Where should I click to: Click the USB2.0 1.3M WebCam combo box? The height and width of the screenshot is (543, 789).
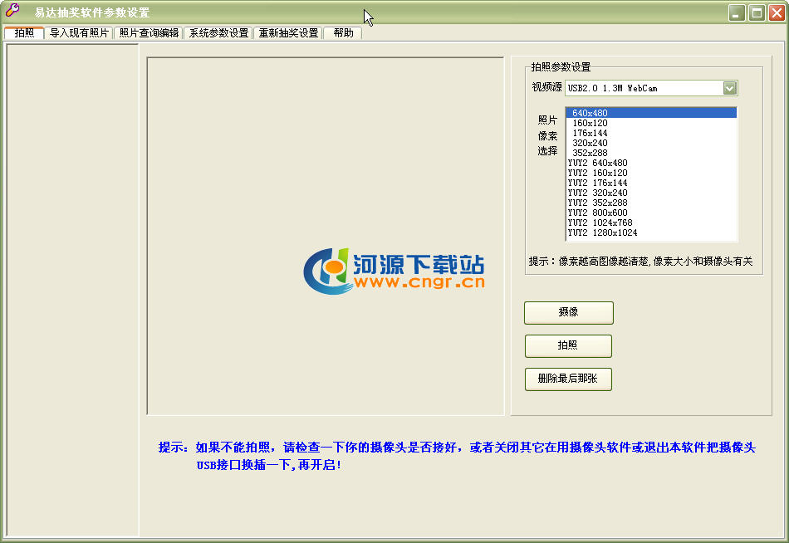[651, 88]
